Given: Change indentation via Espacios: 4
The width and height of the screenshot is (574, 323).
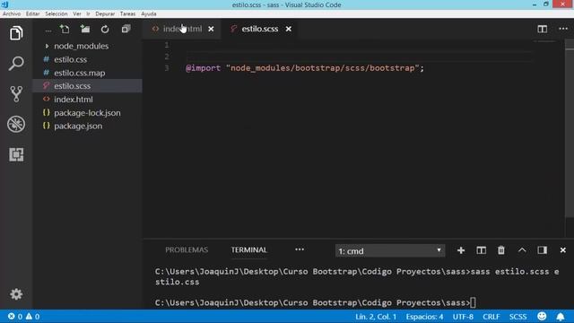Looking at the screenshot, I should click(x=424, y=317).
